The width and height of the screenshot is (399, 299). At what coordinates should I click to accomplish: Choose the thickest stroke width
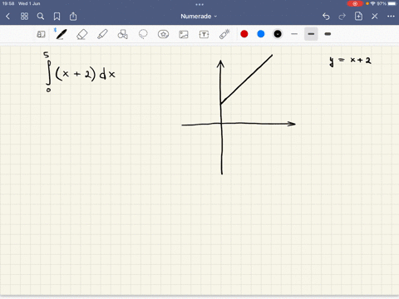[x=328, y=34]
